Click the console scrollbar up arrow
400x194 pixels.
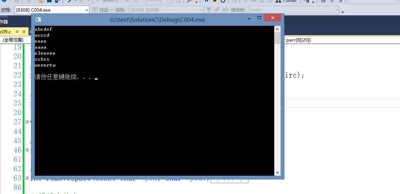(278, 29)
